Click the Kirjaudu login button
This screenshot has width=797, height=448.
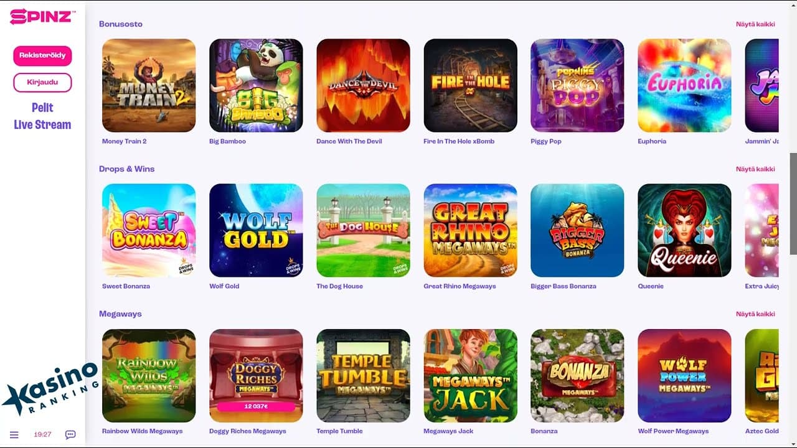coord(42,82)
